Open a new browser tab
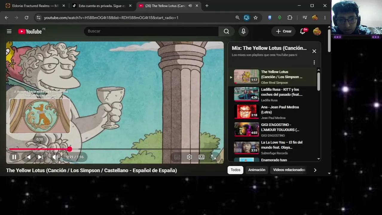The width and height of the screenshot is (382, 215). point(207,6)
